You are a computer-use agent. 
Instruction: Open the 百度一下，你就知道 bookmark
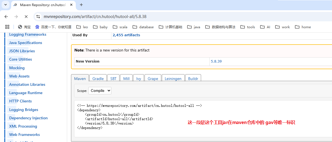pyautogui.click(x=53, y=27)
